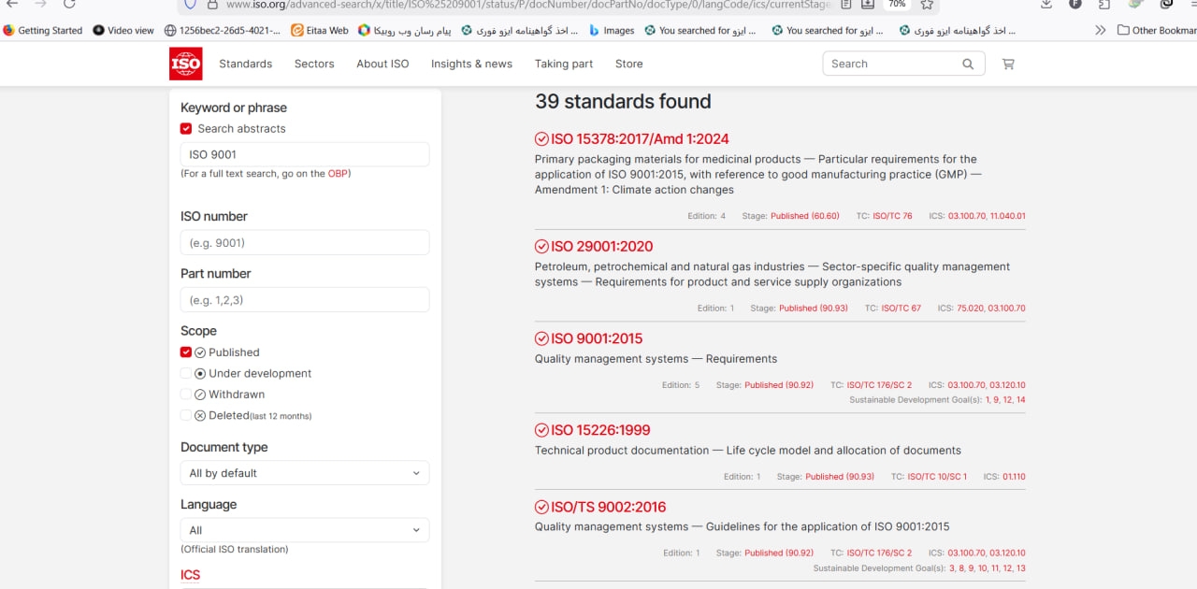The width and height of the screenshot is (1197, 589).
Task: Reload the page with browser refresh icon
Action: [69, 4]
